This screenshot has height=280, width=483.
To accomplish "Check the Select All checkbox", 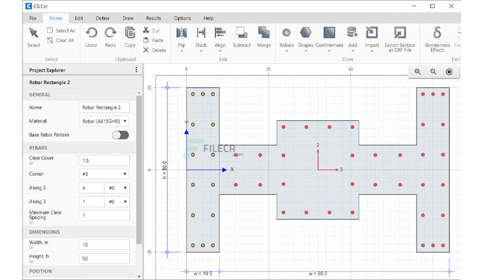I will (50, 30).
